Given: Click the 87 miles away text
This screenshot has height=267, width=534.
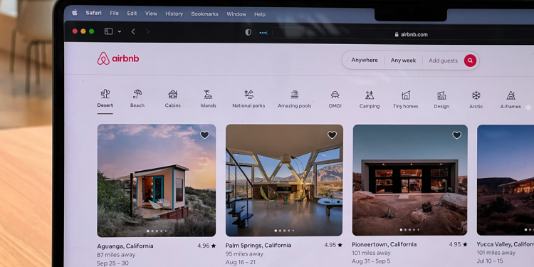Looking at the screenshot, I should point(116,255).
